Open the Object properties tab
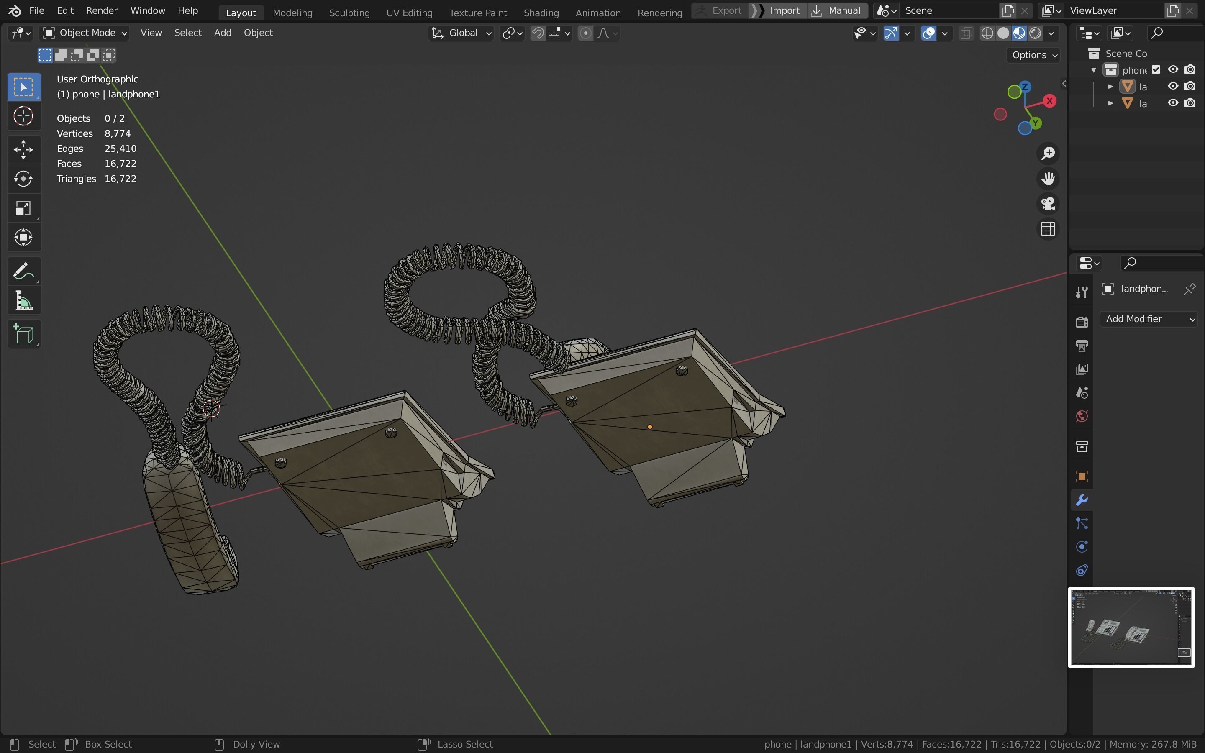This screenshot has height=753, width=1205. coord(1082,476)
